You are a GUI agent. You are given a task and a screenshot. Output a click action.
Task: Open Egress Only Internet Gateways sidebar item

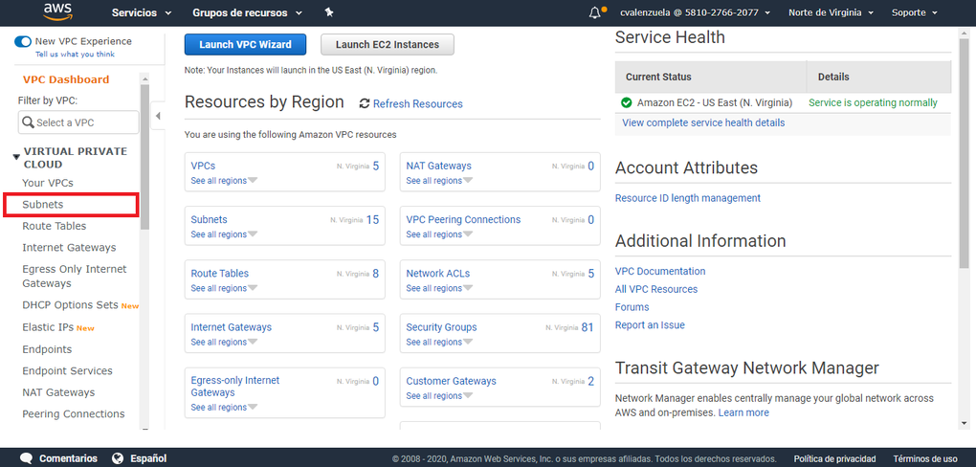(x=74, y=277)
